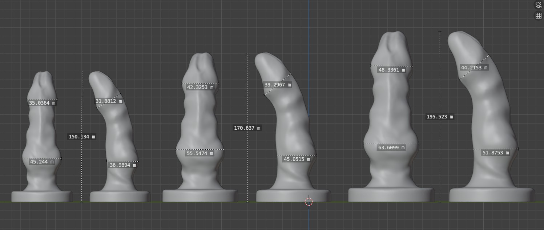The width and height of the screenshot is (544, 230).
Task: Click the 36.9894 m width measurement
Action: (123, 165)
